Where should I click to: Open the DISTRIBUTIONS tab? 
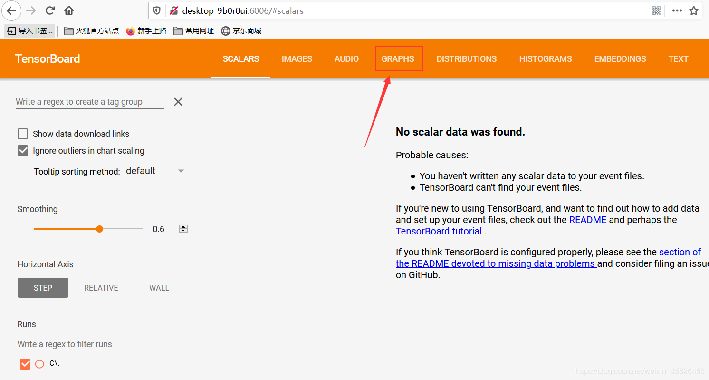pos(467,59)
